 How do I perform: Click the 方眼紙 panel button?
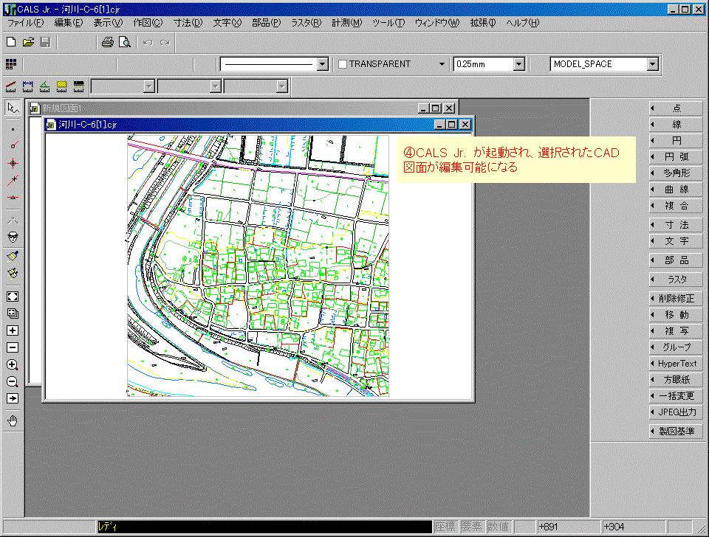(x=676, y=380)
